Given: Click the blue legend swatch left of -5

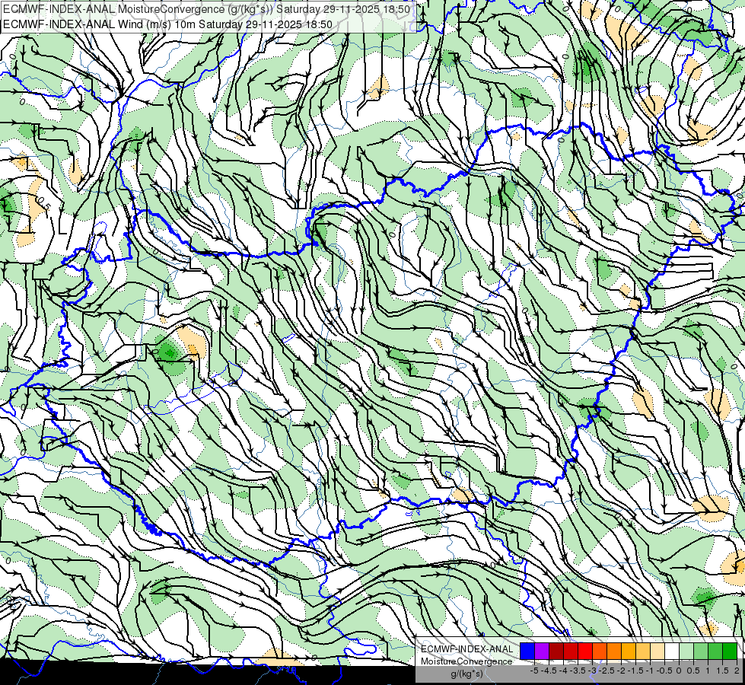Looking at the screenshot, I should tap(527, 652).
